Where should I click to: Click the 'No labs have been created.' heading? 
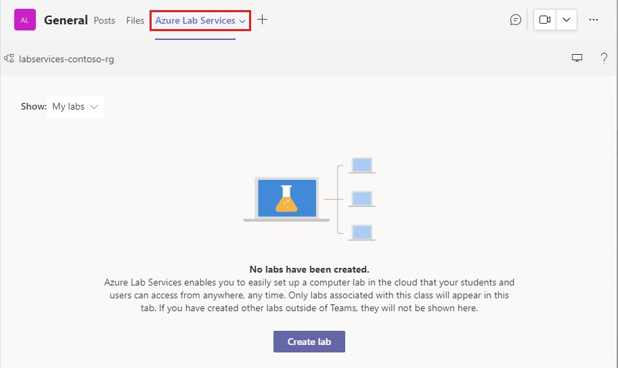click(309, 269)
